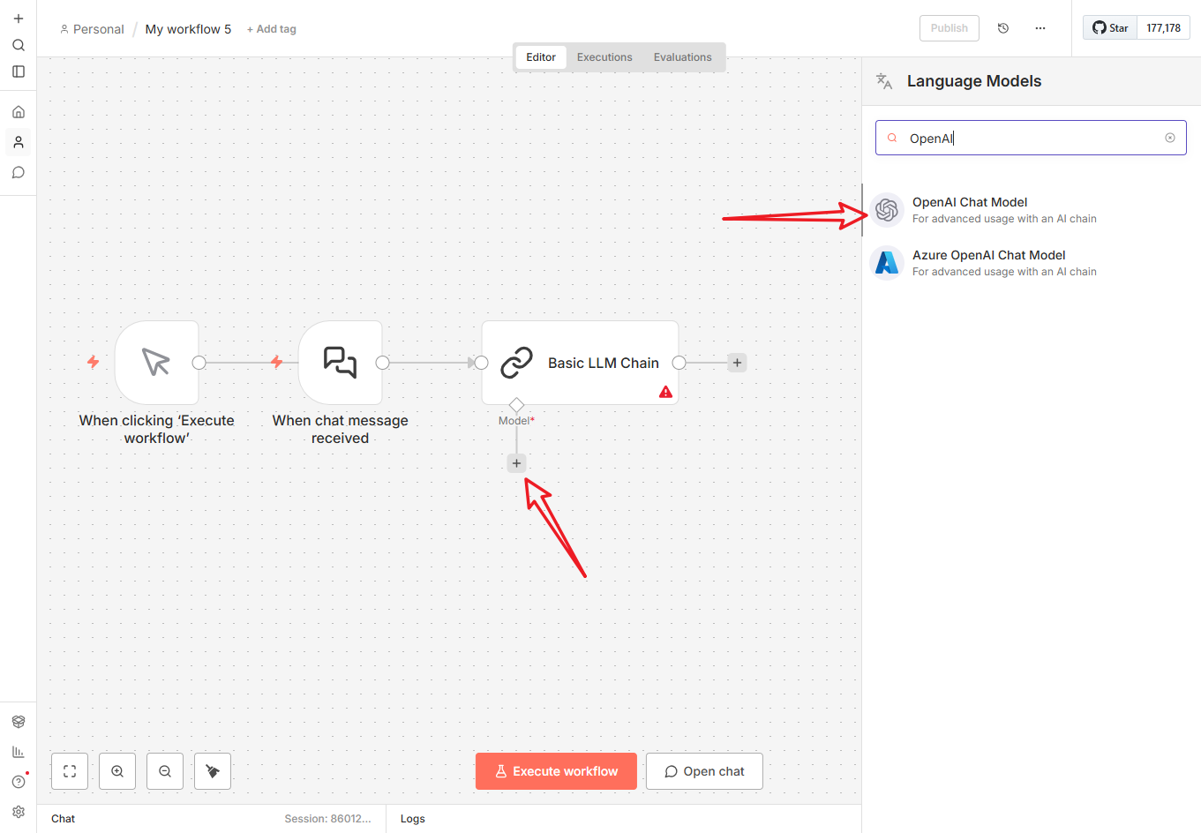
Task: Switch to the Evaluations tab
Action: 682,57
